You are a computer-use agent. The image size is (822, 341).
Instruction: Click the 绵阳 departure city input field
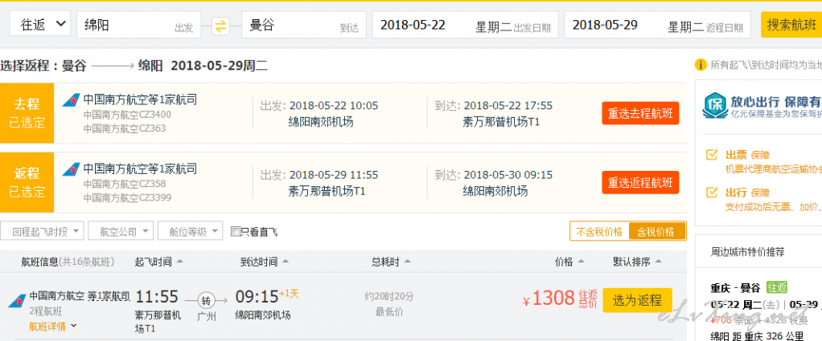[139, 25]
